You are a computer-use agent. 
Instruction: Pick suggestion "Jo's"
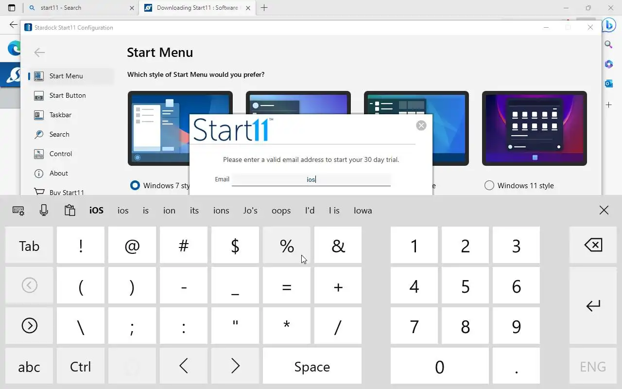[x=250, y=211]
